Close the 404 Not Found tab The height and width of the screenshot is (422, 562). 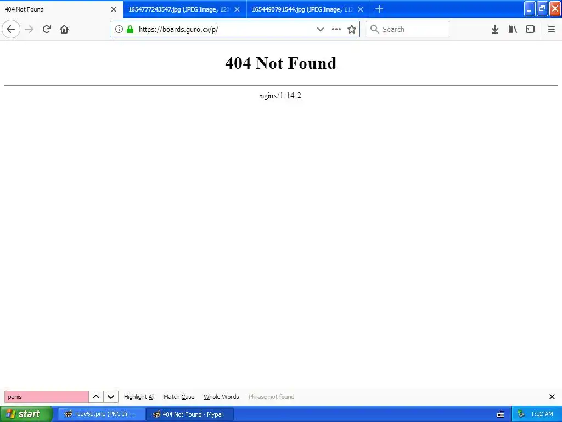(x=114, y=9)
